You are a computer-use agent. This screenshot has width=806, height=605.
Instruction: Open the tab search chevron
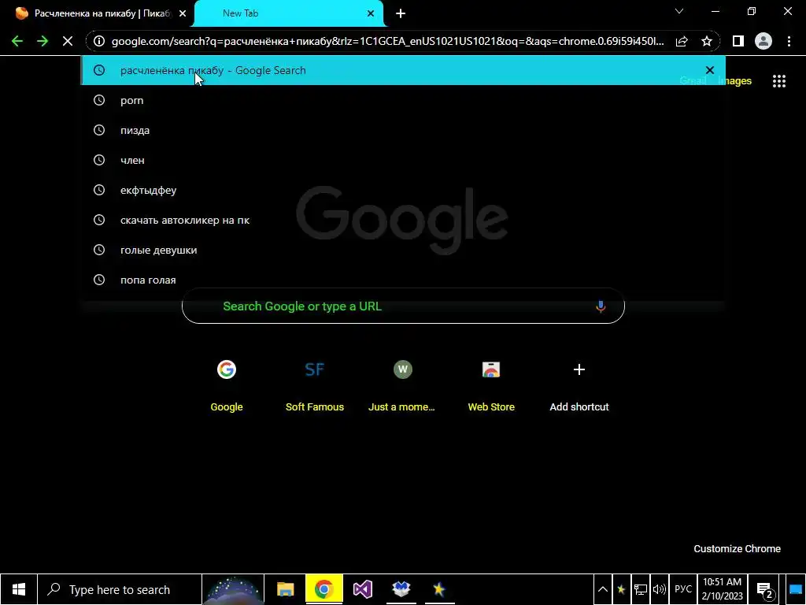pyautogui.click(x=679, y=11)
